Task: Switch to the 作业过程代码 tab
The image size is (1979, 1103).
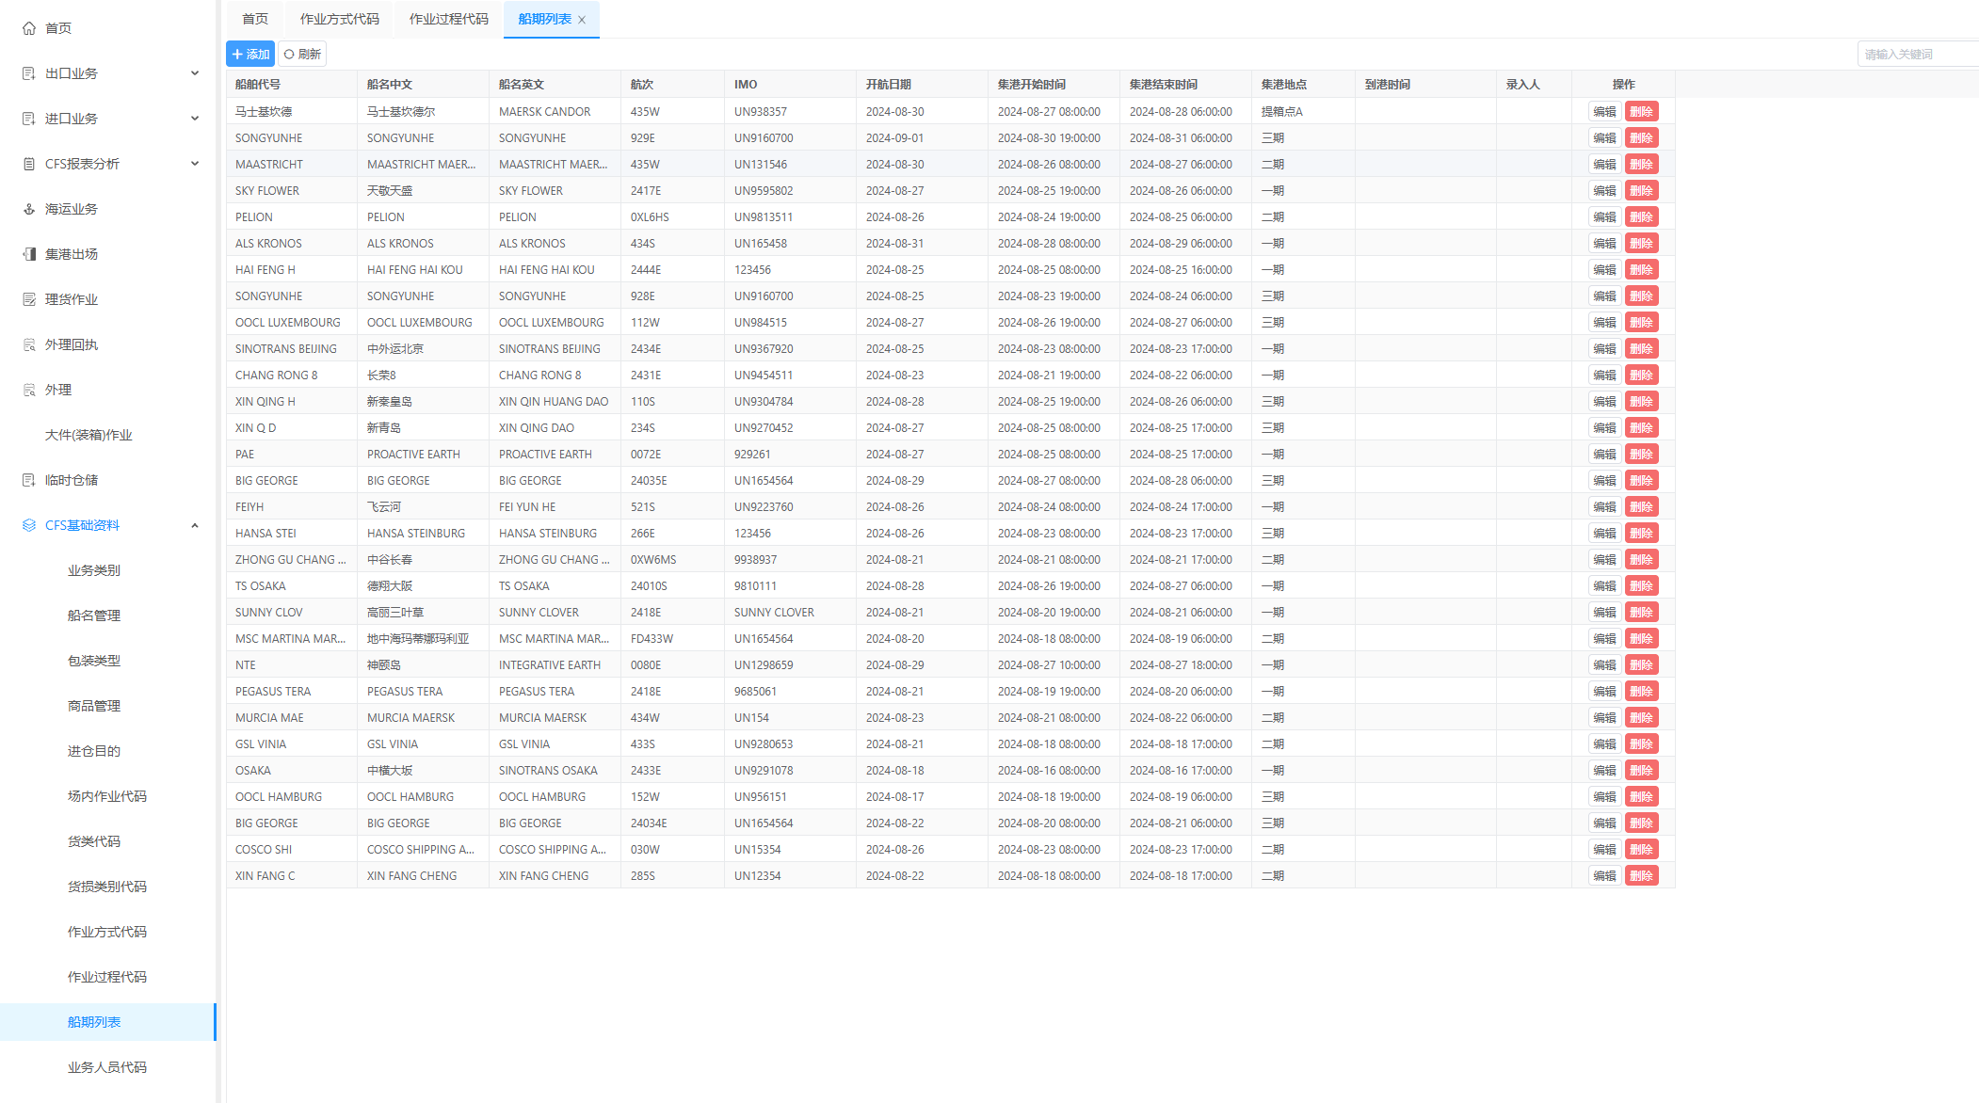Action: (448, 19)
